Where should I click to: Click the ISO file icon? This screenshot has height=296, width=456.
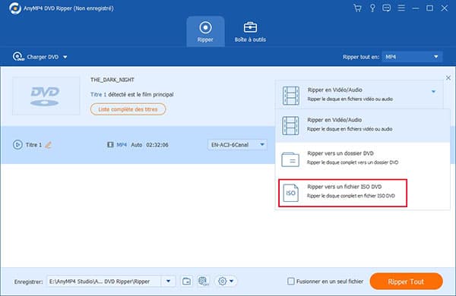[290, 193]
